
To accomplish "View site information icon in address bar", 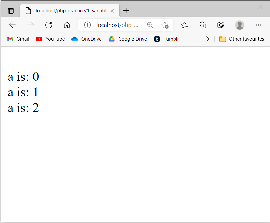I will pyautogui.click(x=87, y=25).
